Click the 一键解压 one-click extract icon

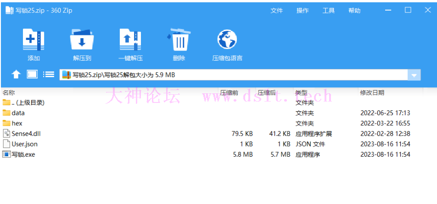click(130, 40)
